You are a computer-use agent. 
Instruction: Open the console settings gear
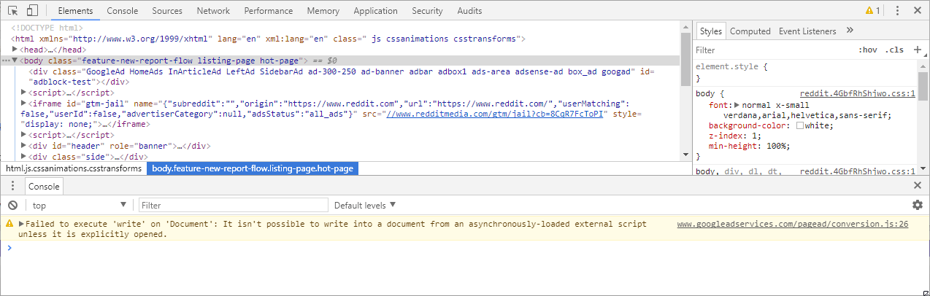point(917,206)
